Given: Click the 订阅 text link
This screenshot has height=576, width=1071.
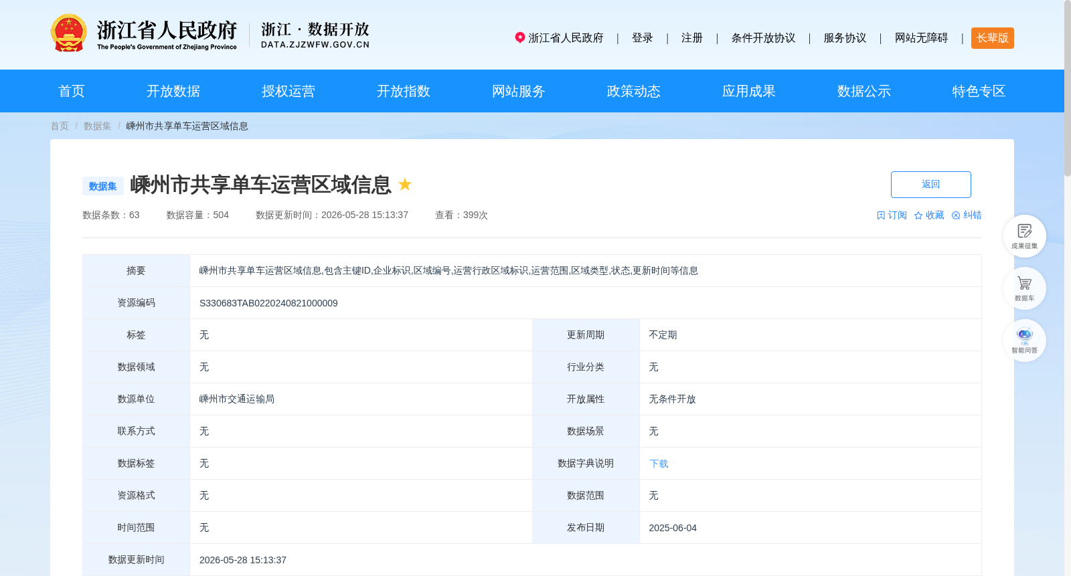Looking at the screenshot, I should tap(897, 215).
